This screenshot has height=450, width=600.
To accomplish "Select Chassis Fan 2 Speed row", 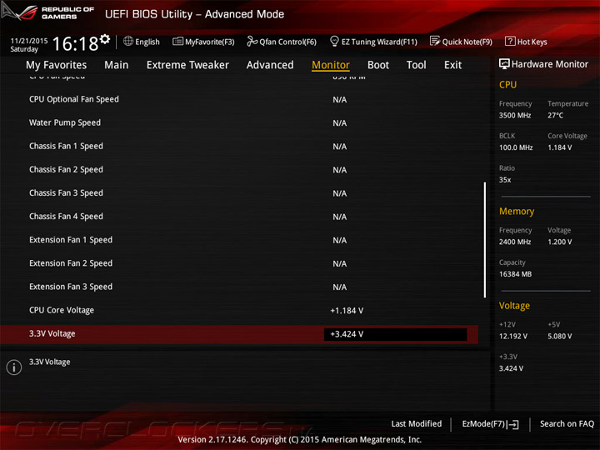I will (x=239, y=169).
